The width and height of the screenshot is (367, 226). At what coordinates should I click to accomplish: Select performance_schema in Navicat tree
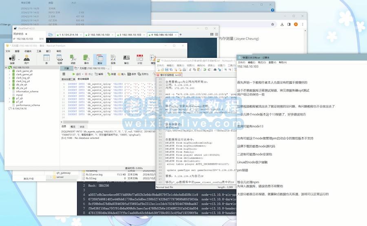click(28, 105)
